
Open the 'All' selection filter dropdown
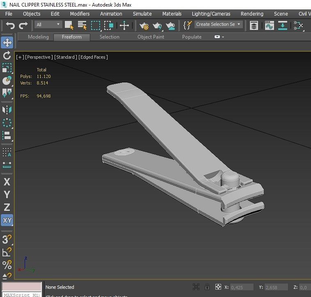pyautogui.click(x=48, y=25)
